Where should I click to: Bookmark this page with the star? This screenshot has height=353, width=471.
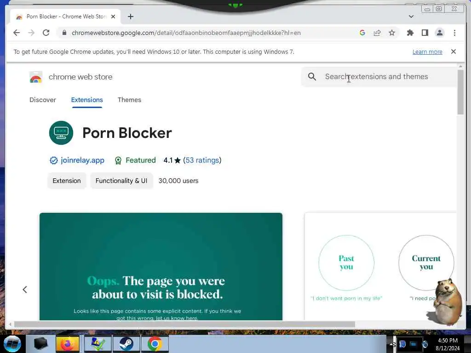point(392,33)
